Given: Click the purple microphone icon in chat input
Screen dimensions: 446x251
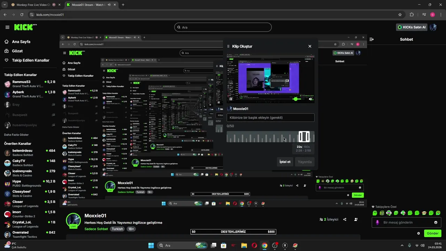Looking at the screenshot, I should coord(377,222).
